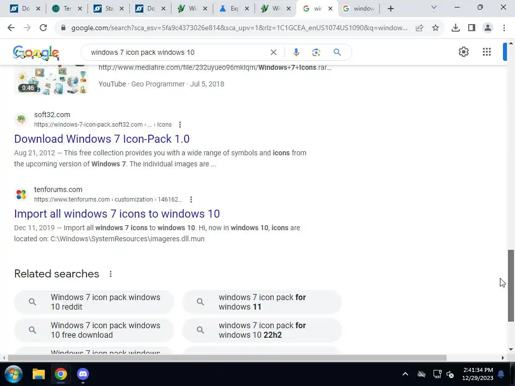Open Discord from the taskbar
This screenshot has height=386, width=515.
[83, 374]
